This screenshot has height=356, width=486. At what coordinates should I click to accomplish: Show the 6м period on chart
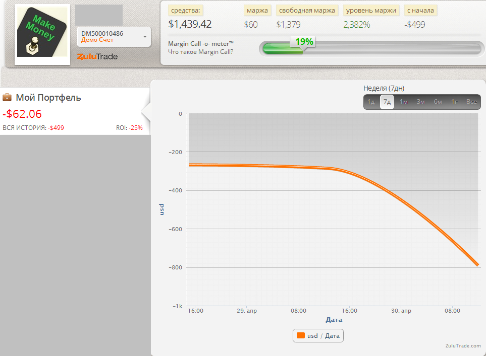tap(438, 102)
